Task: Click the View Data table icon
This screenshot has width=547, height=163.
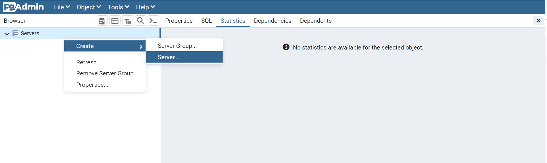Action: 115,21
